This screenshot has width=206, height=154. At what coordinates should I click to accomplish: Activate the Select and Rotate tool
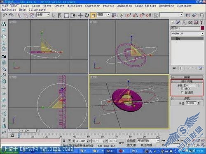click(87, 15)
